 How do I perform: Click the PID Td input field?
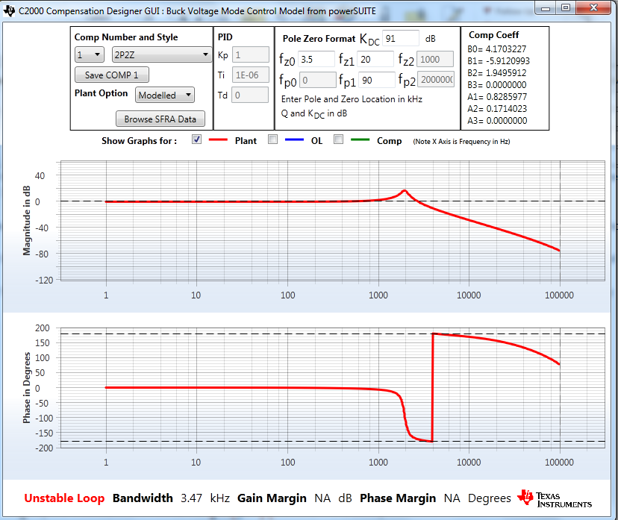coord(250,95)
